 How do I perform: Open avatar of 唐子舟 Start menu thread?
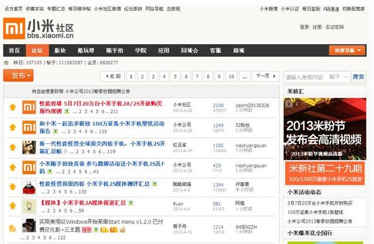click(x=29, y=226)
